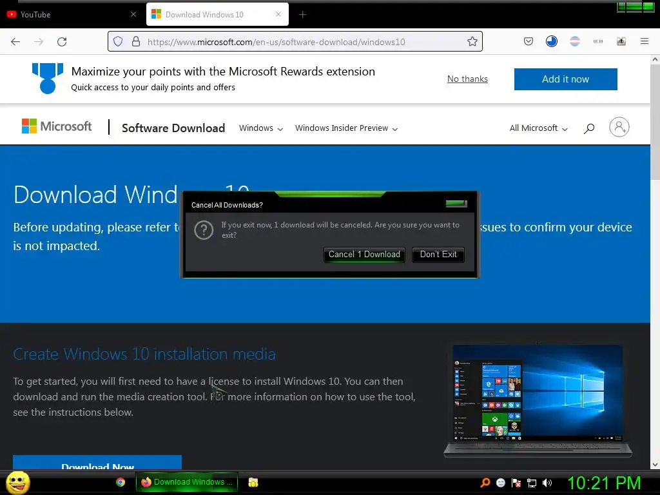
Task: Expand the Windows Insider Preview dropdown
Action: click(x=346, y=128)
